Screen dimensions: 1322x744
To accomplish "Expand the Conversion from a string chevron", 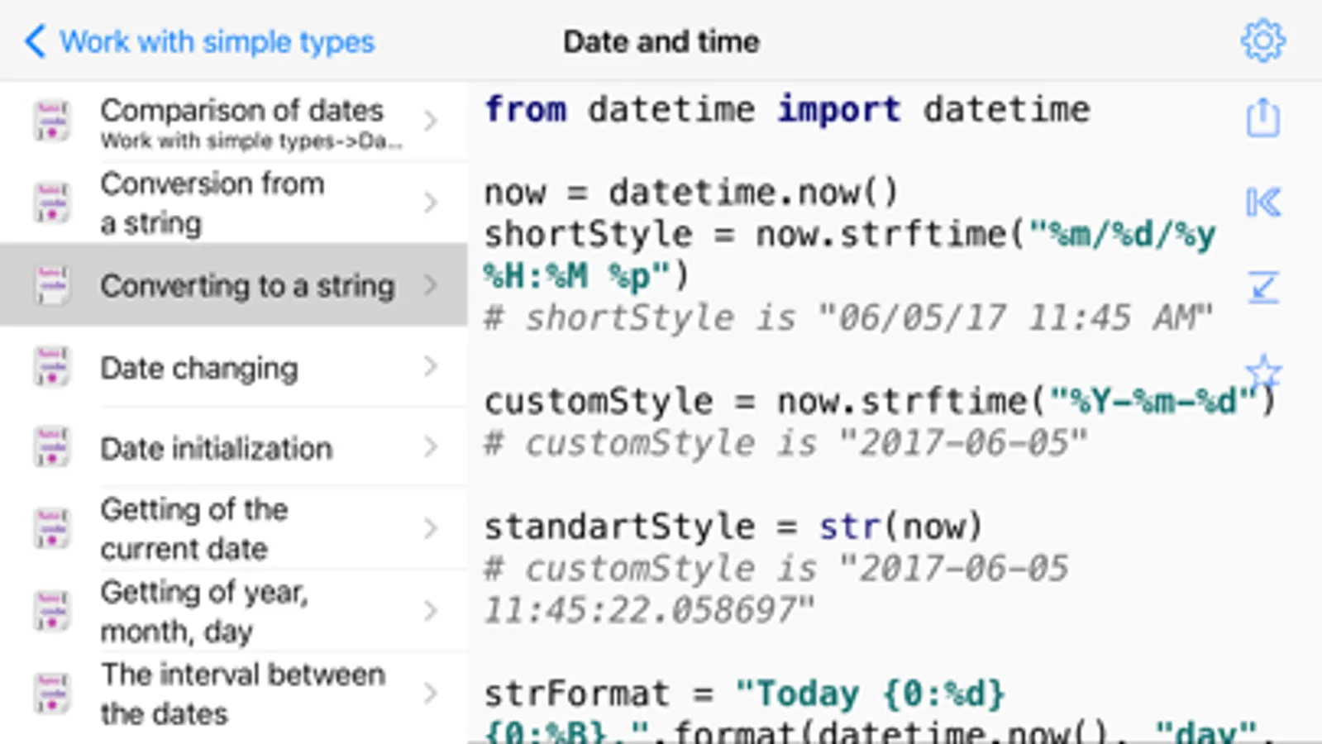I will coord(430,203).
